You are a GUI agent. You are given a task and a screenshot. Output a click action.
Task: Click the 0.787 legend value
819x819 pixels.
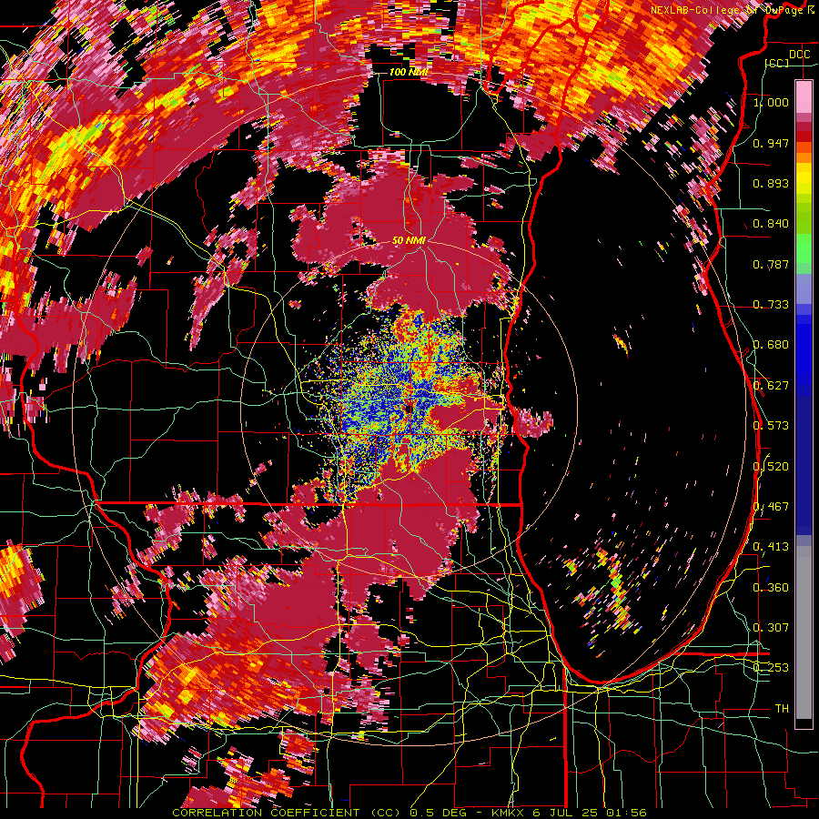pyautogui.click(x=771, y=264)
